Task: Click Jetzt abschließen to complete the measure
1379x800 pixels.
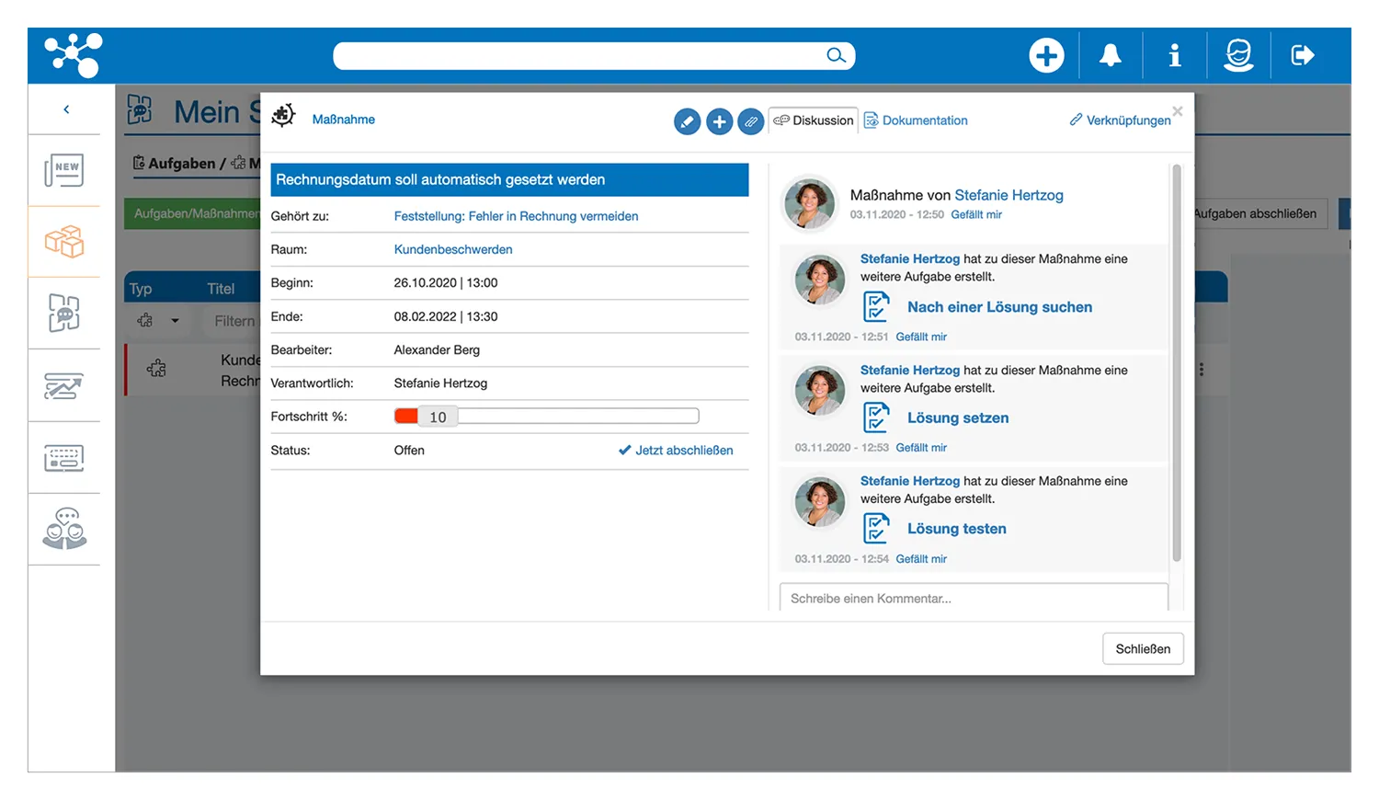Action: pyautogui.click(x=676, y=451)
